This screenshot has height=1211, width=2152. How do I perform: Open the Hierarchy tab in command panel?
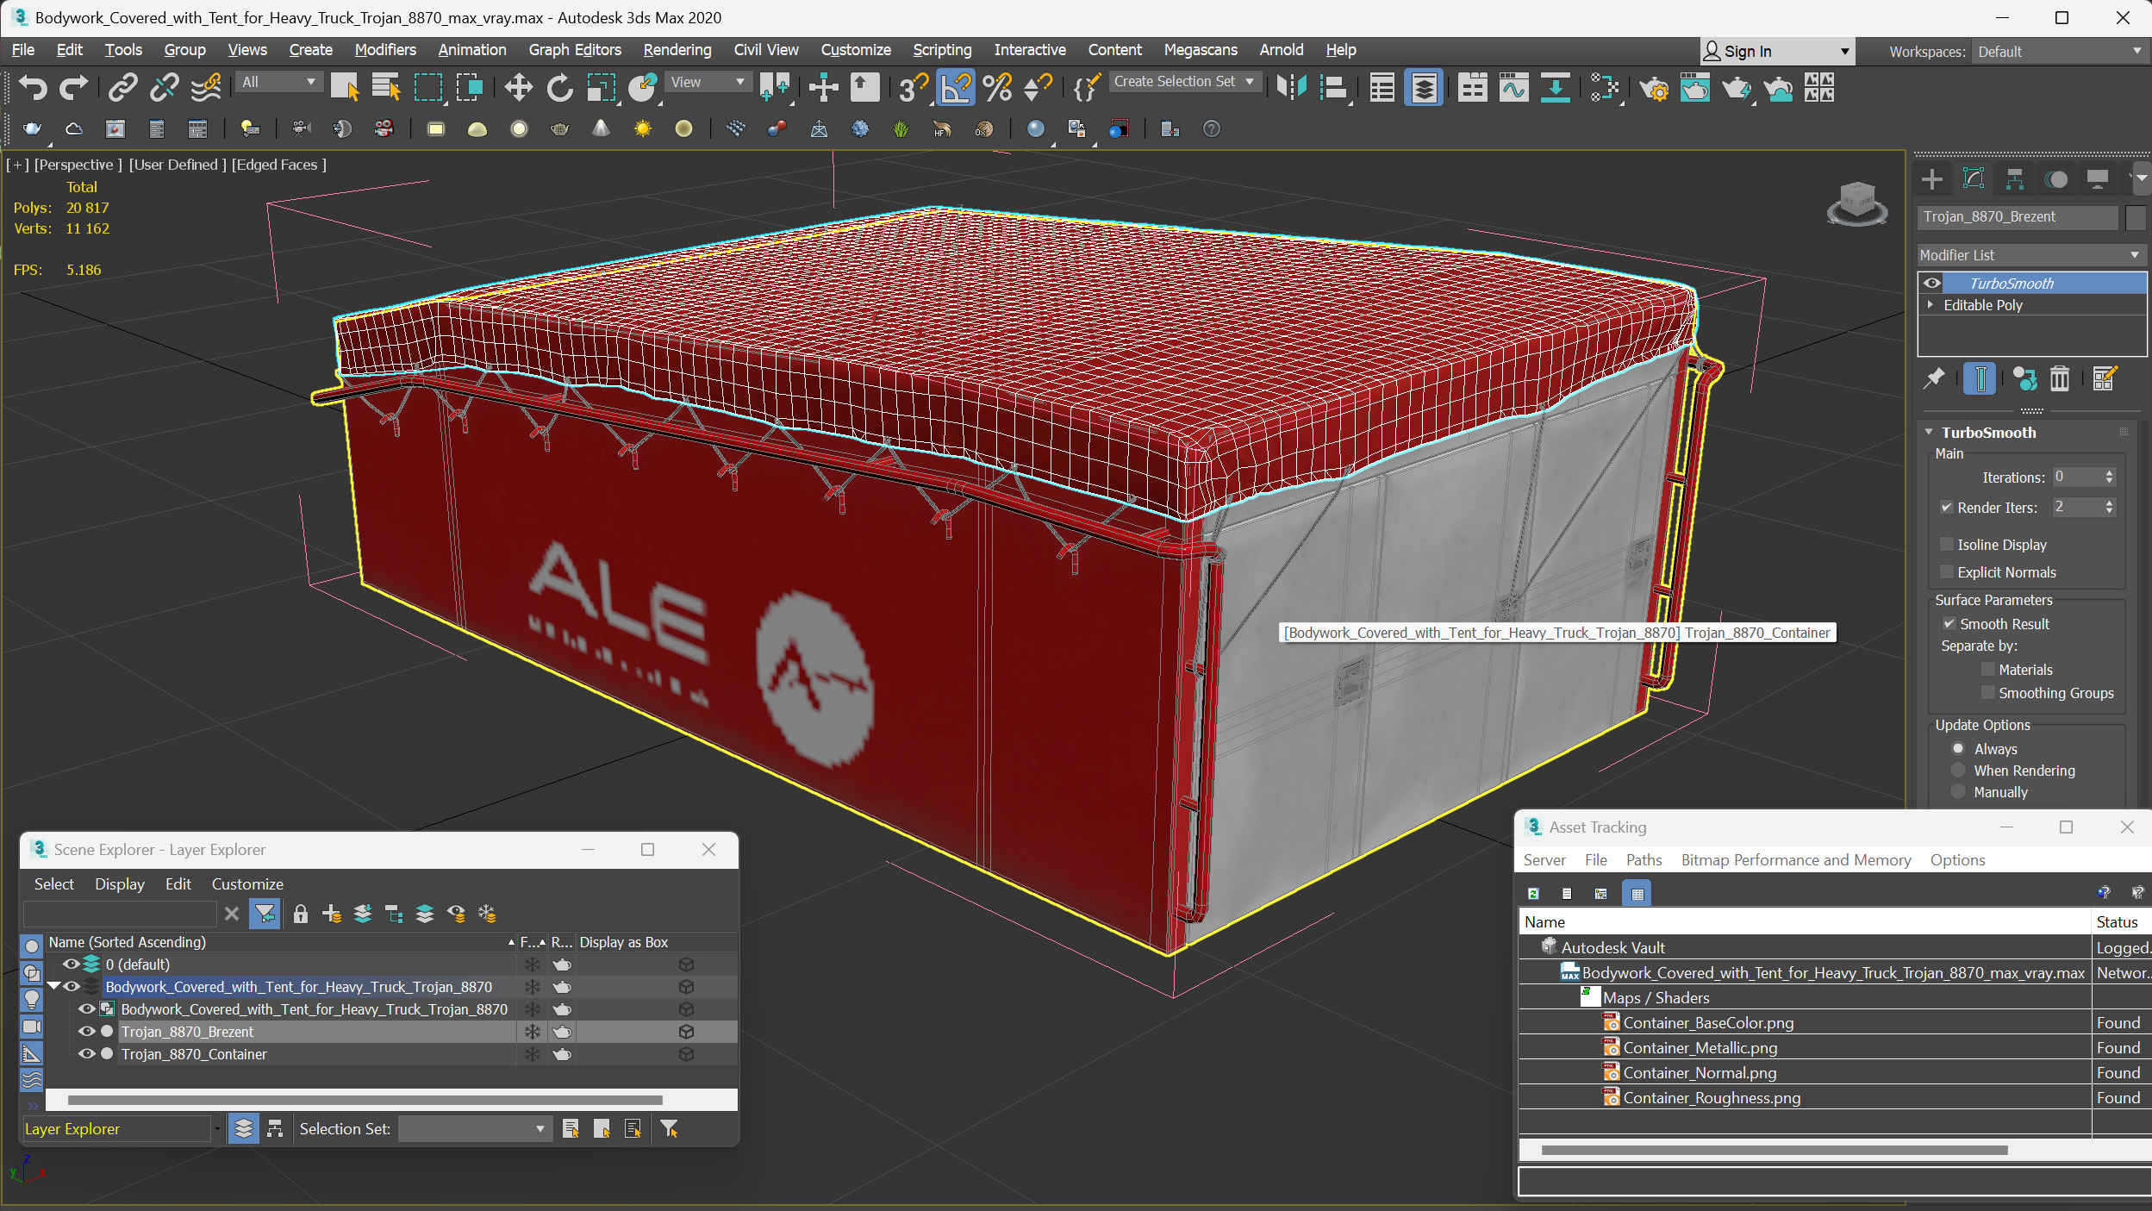[2014, 179]
